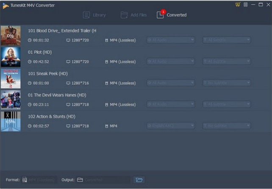272x189 pixels.
Task: Open English(AAC) audio dropdown for Action & Stunts
Action: [170, 126]
